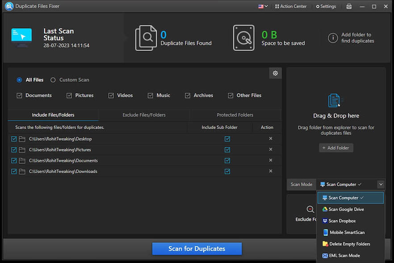Select the All Files radio button

19,80
